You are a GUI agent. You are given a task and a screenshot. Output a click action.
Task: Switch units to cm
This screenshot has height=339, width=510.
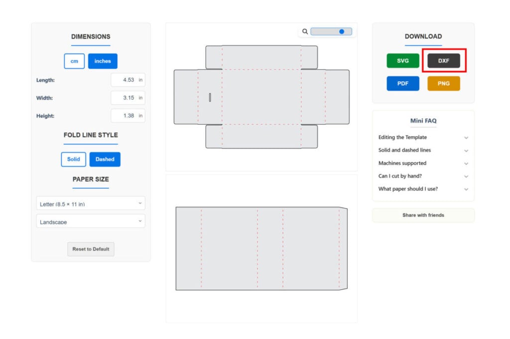click(x=74, y=61)
